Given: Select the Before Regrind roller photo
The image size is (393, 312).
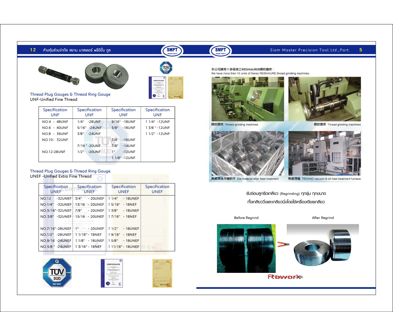Looking at the screenshot, I should coord(246,248).
